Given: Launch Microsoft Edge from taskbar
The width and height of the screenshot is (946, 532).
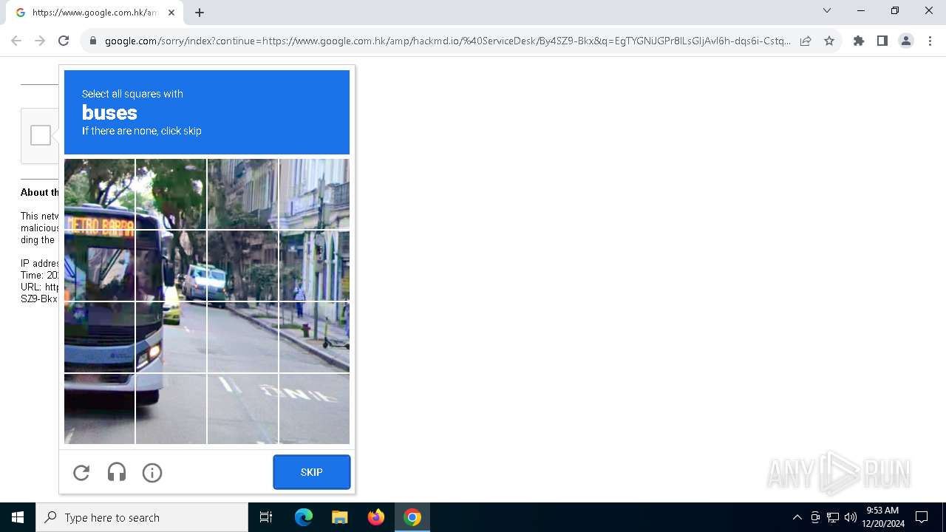Looking at the screenshot, I should pos(304,517).
